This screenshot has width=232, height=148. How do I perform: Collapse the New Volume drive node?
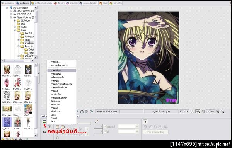point(11,17)
